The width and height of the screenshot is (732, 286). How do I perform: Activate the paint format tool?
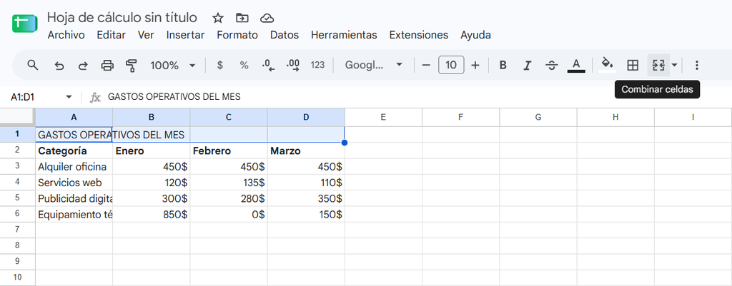pyautogui.click(x=132, y=65)
